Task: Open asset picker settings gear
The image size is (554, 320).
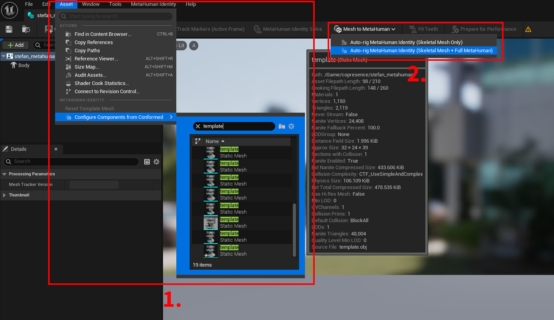Action: click(x=291, y=126)
